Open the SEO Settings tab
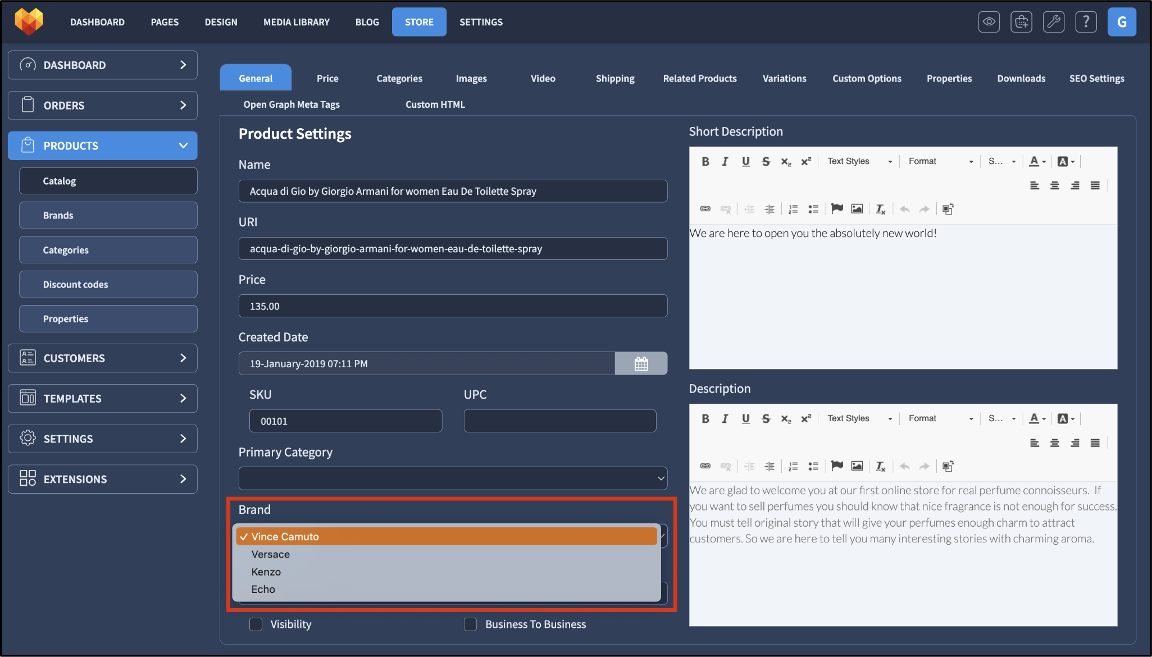The width and height of the screenshot is (1152, 657). click(x=1096, y=79)
